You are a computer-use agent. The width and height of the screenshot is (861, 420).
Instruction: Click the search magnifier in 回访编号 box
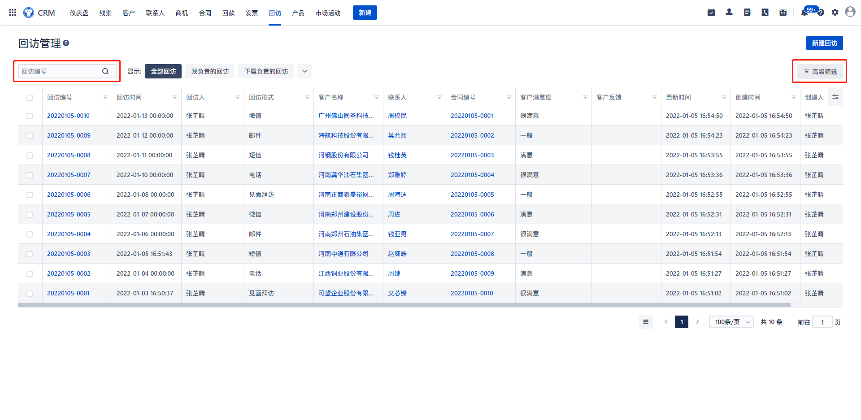coord(105,71)
